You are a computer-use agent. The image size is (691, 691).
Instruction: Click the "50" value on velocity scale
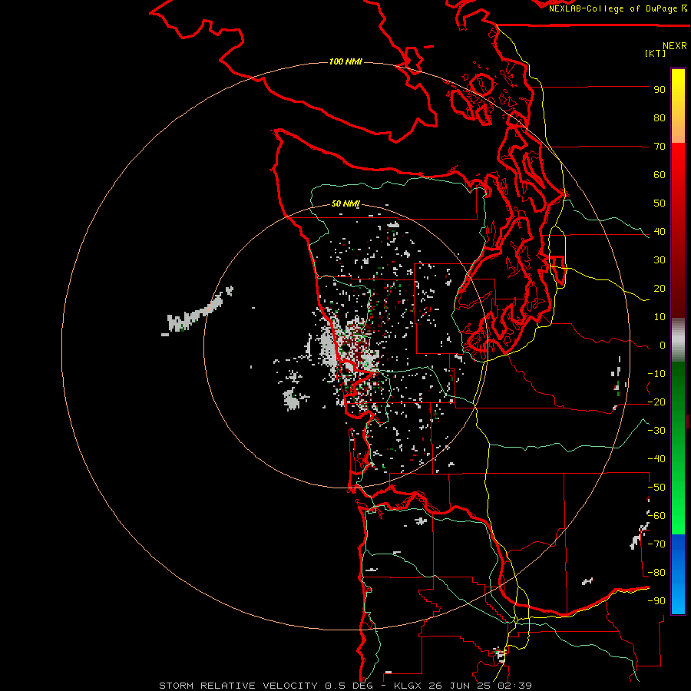click(660, 203)
